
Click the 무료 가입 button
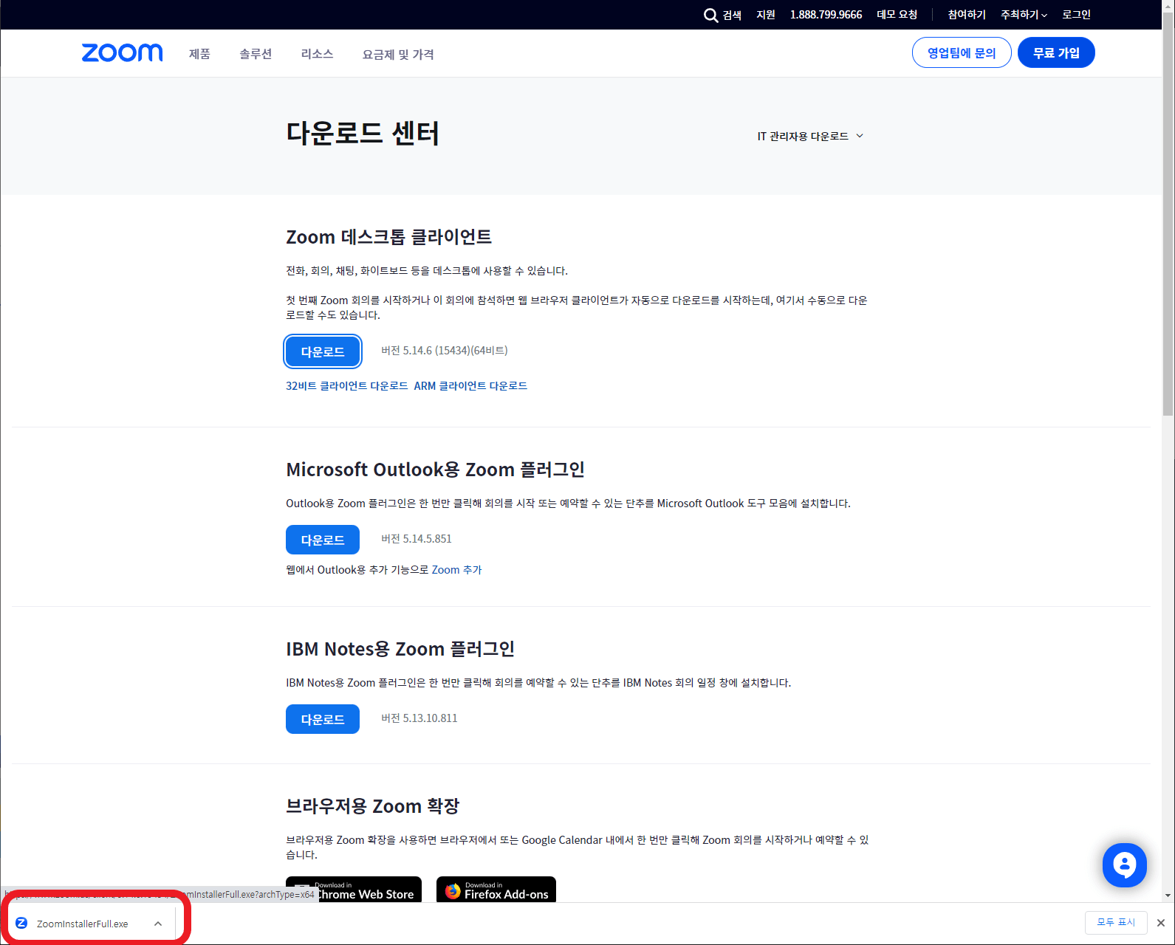tap(1056, 52)
